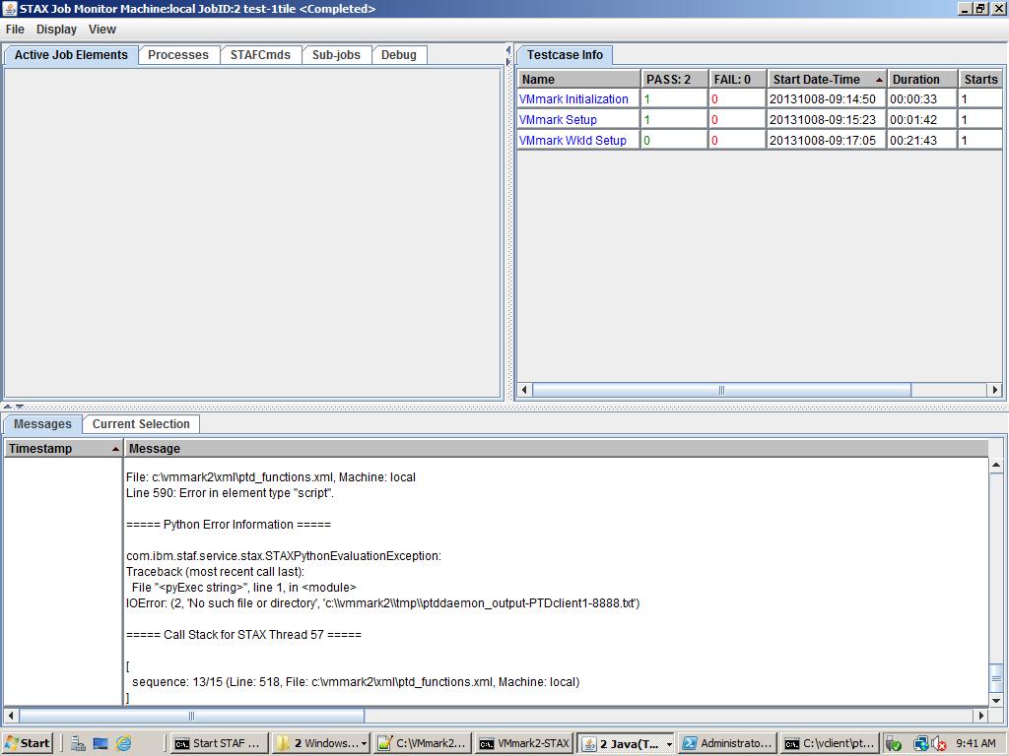This screenshot has width=1009, height=756.
Task: Click the messages horizontal scrollbar thumb
Action: (191, 716)
